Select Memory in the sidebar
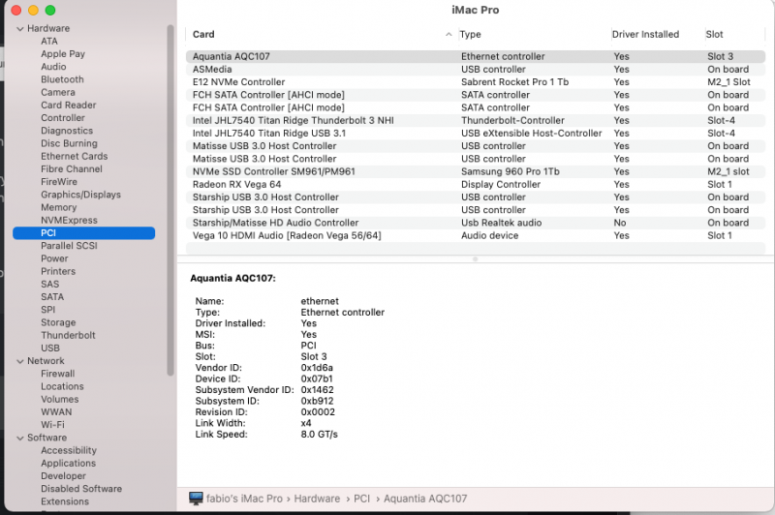Viewport: 775px width, 515px height. pyautogui.click(x=58, y=207)
